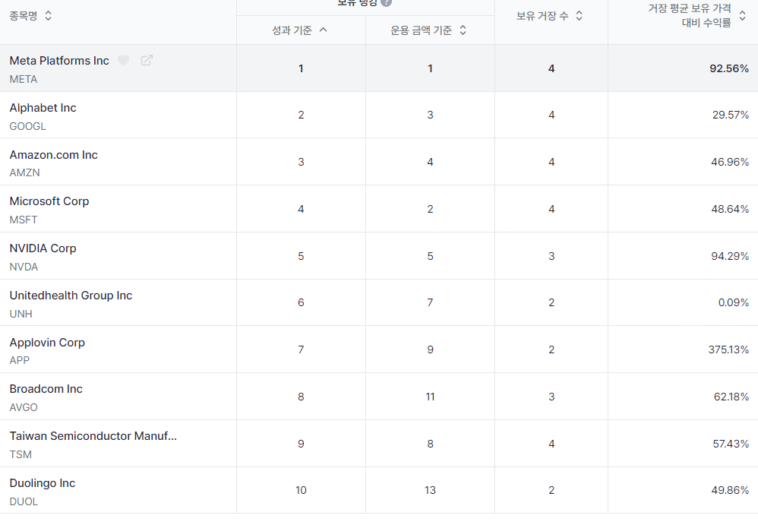
Task: Click the AMZN ticker symbol
Action: point(24,173)
